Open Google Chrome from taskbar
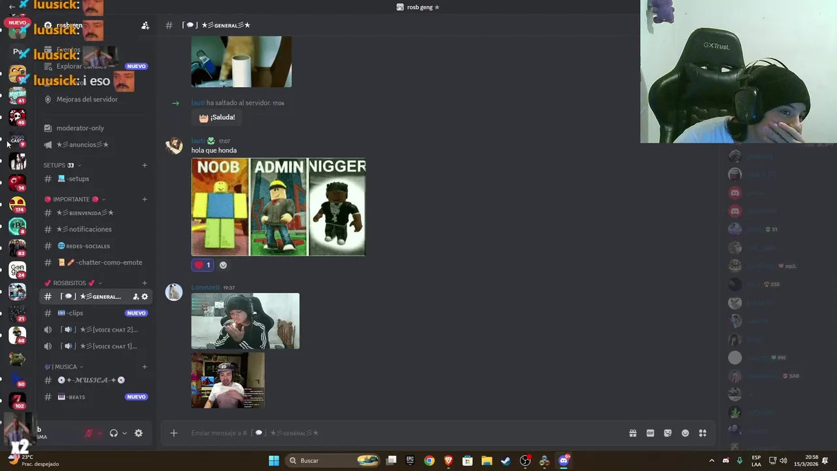This screenshot has height=471, width=837. (429, 461)
